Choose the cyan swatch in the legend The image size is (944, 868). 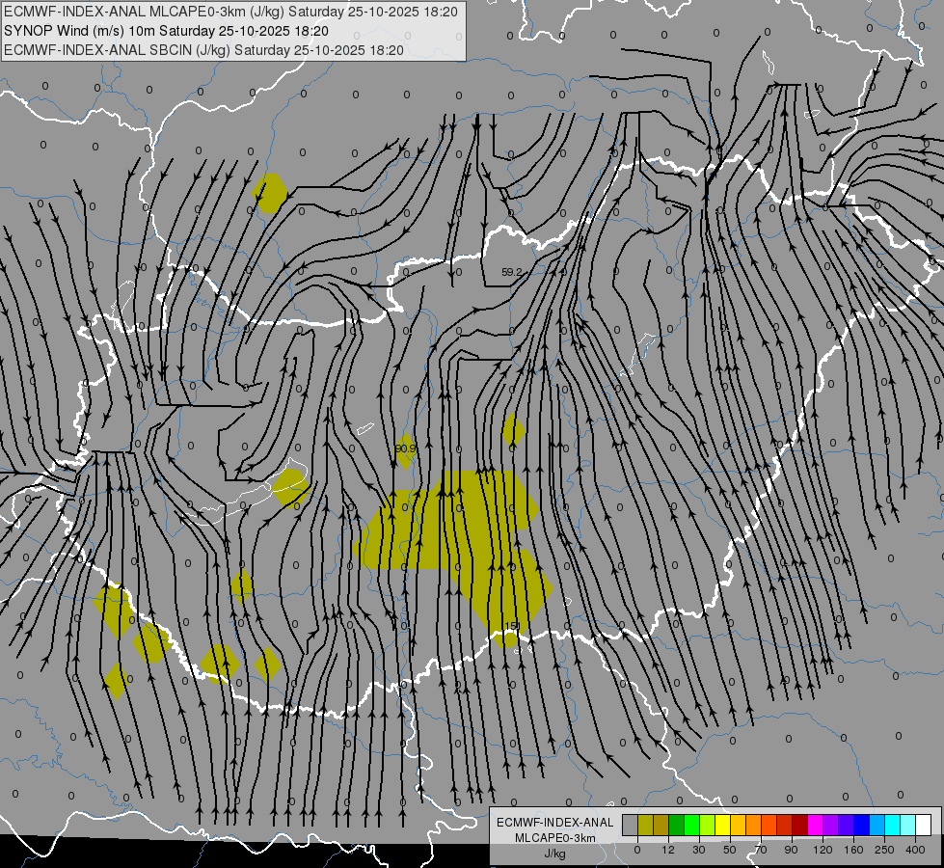tap(894, 825)
